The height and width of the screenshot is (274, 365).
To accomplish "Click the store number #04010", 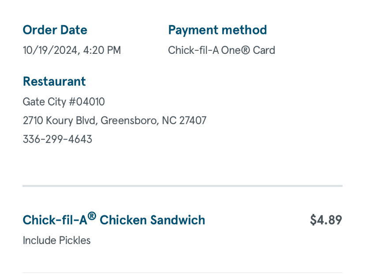I will pos(87,102).
